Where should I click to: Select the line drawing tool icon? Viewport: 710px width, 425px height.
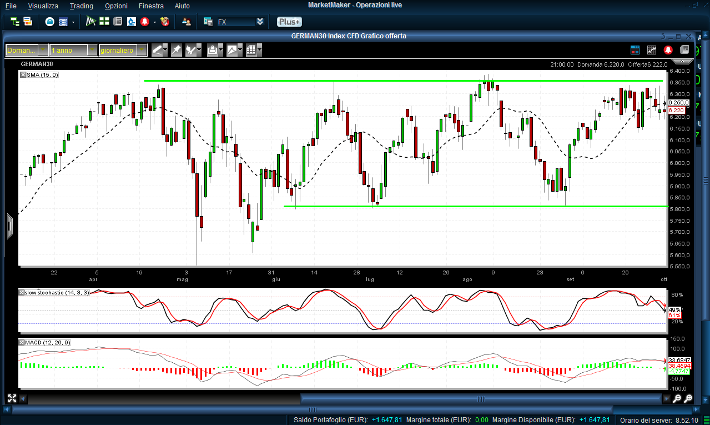[x=157, y=50]
